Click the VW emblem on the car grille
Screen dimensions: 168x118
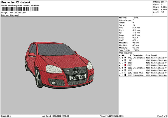pyautogui.click(x=77, y=70)
